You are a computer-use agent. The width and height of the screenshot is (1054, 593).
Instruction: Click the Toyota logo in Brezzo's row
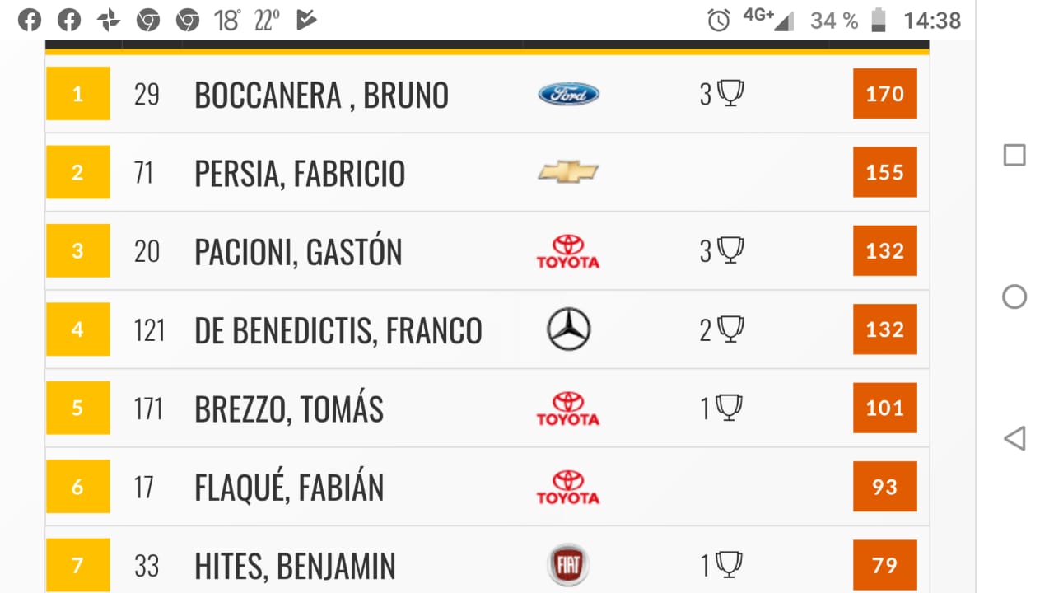tap(568, 409)
